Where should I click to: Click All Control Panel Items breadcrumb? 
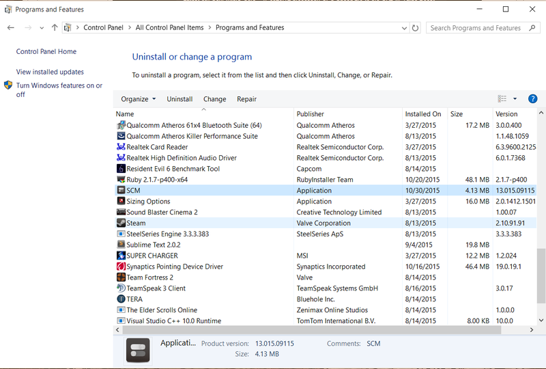pos(169,27)
